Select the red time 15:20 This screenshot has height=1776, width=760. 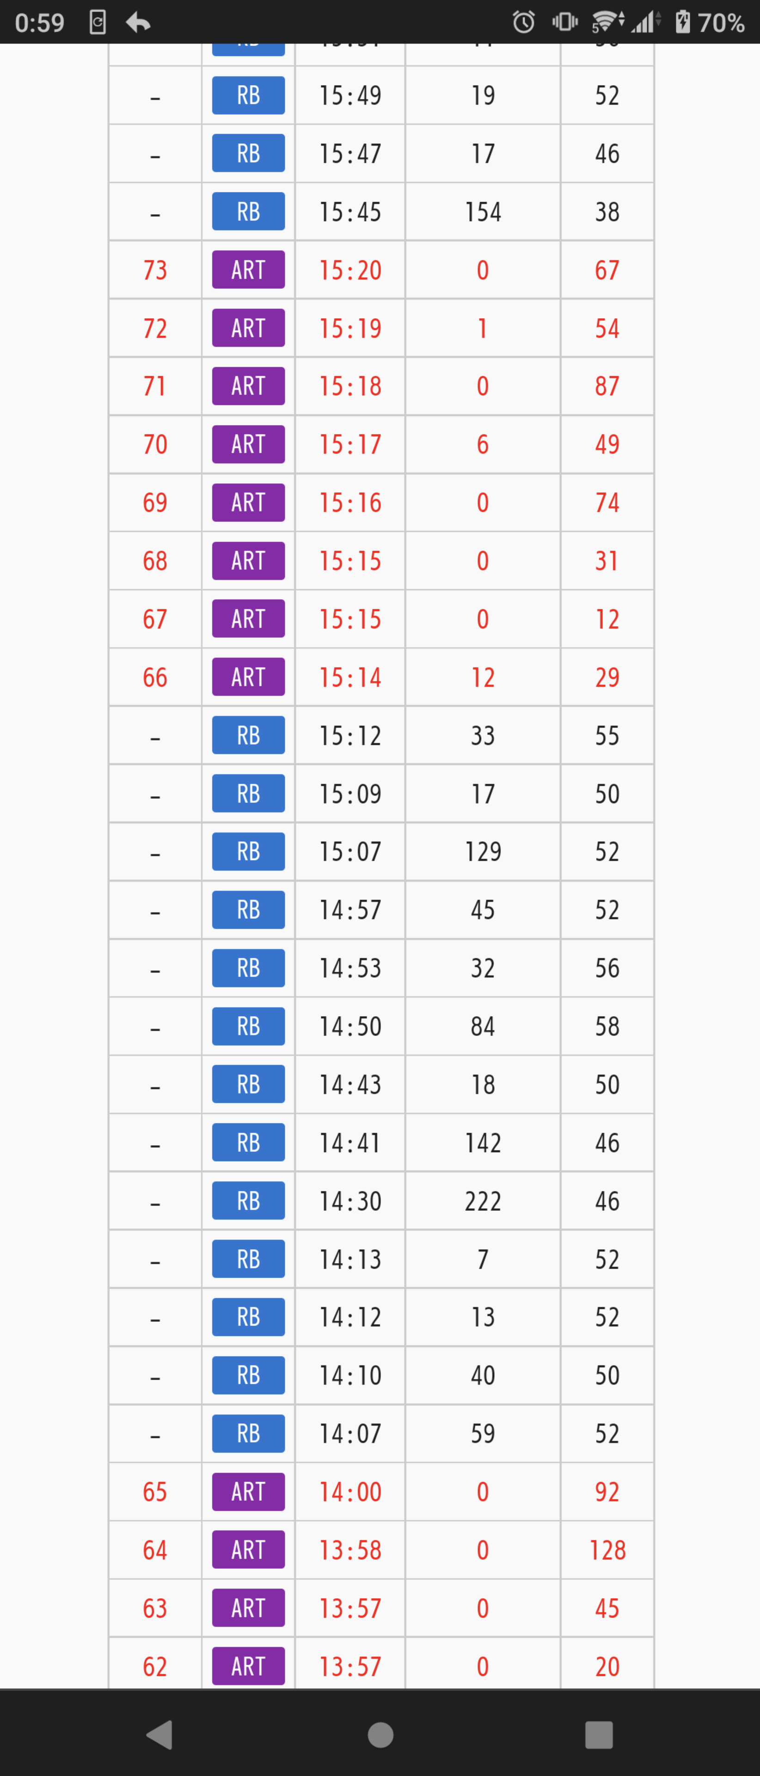(x=350, y=270)
